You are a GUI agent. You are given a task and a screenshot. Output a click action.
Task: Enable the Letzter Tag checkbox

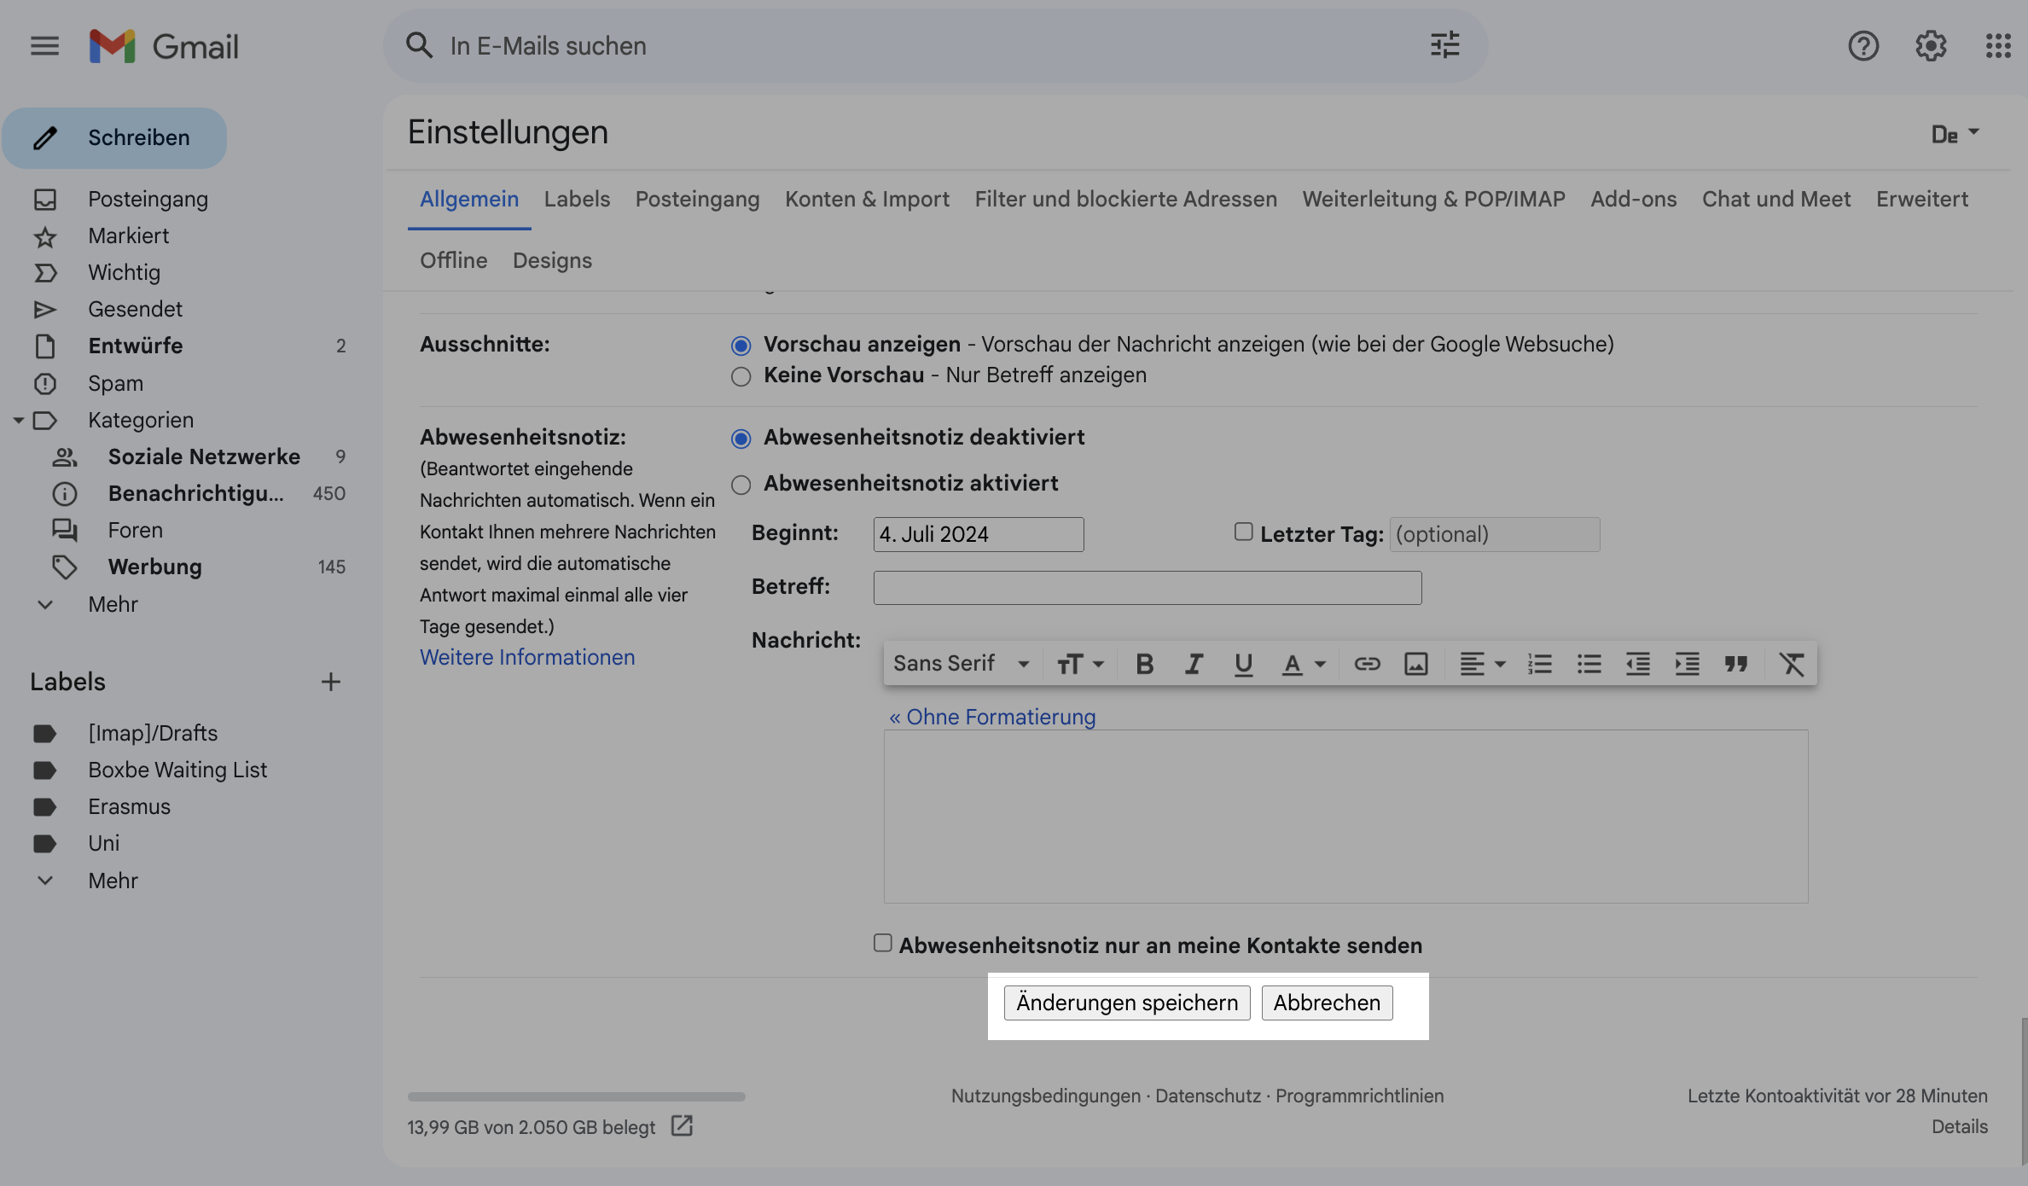(x=1244, y=532)
